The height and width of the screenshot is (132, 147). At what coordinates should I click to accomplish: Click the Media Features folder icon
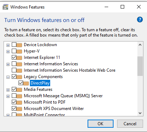[x=19, y=89]
